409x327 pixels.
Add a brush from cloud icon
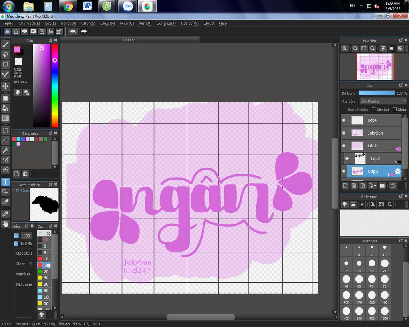coord(42,315)
